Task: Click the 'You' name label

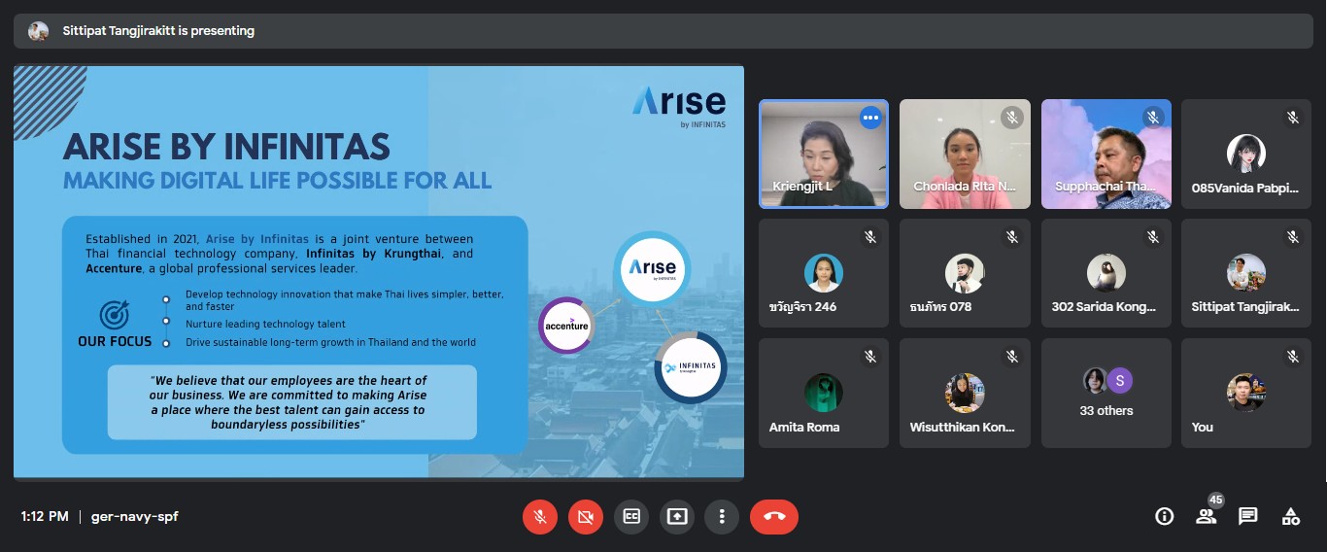Action: pos(1203,427)
